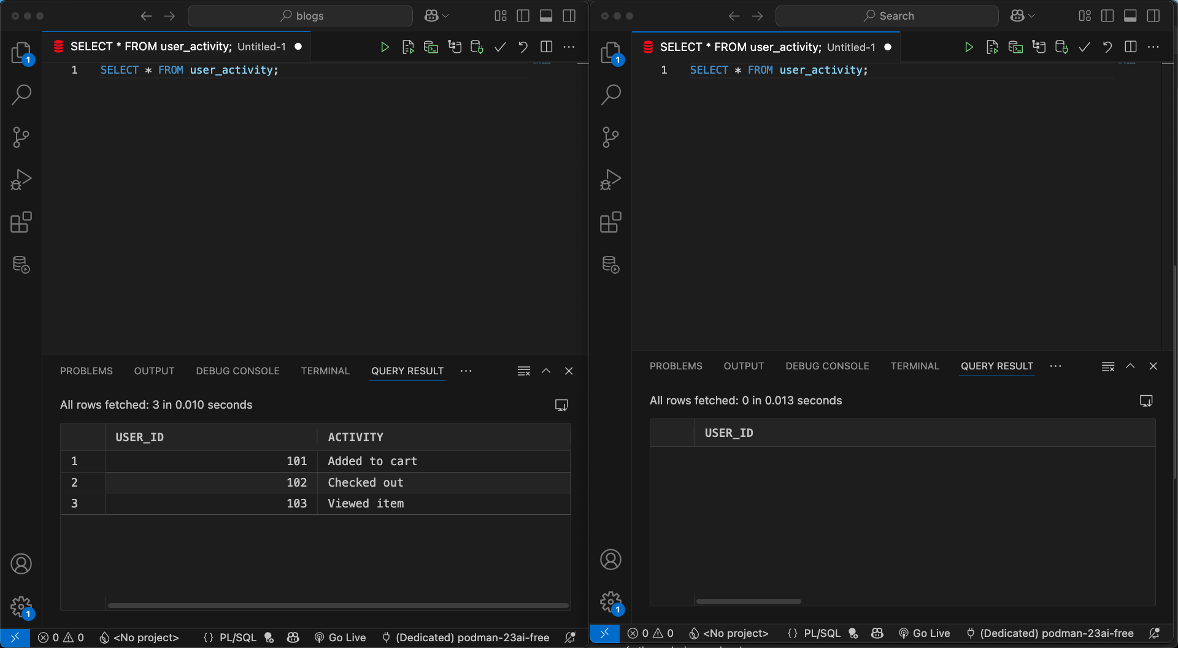Toggle notifications bell in left window status bar
This screenshot has width=1178, height=648.
pyautogui.click(x=570, y=638)
